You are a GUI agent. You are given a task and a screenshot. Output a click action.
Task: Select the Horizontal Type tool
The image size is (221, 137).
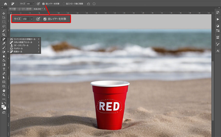click(4, 69)
